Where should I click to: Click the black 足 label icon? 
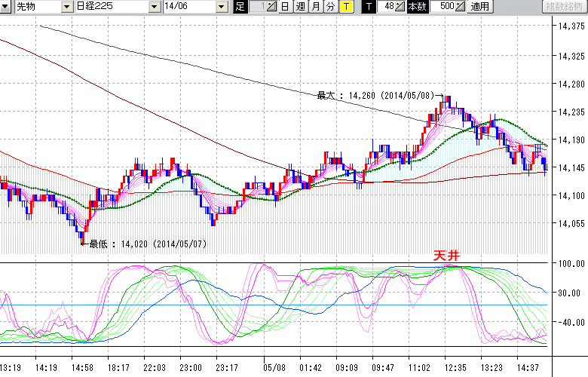pos(240,7)
